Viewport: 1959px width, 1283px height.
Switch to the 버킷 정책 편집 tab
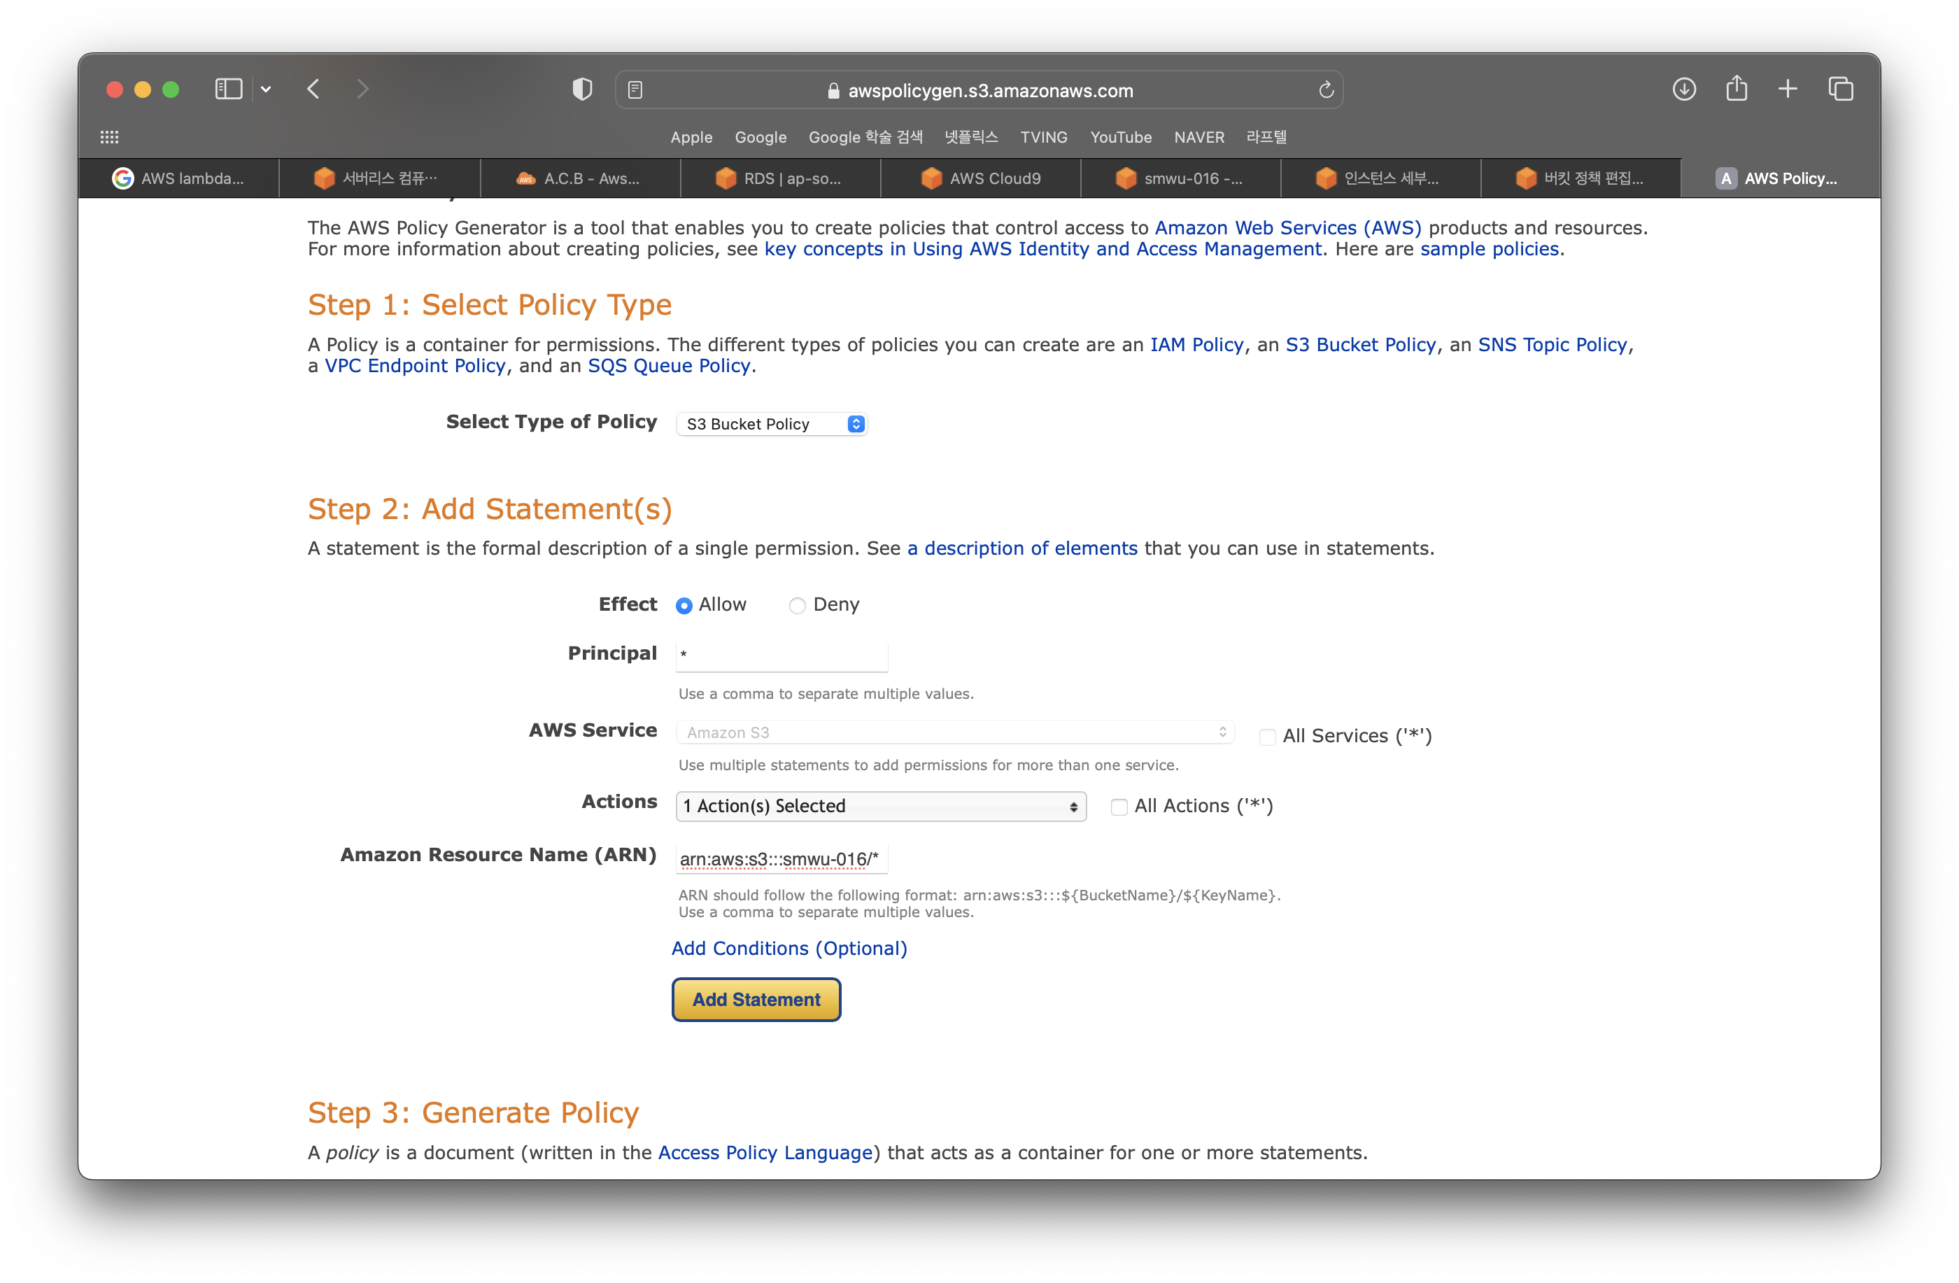[1580, 178]
